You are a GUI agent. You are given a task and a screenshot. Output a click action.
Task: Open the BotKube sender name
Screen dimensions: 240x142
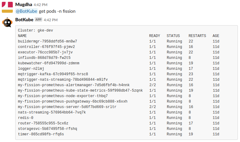pyautogui.click(x=24, y=20)
